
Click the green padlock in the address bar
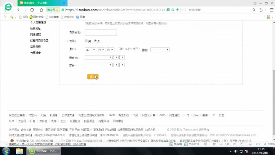coord(63,10)
